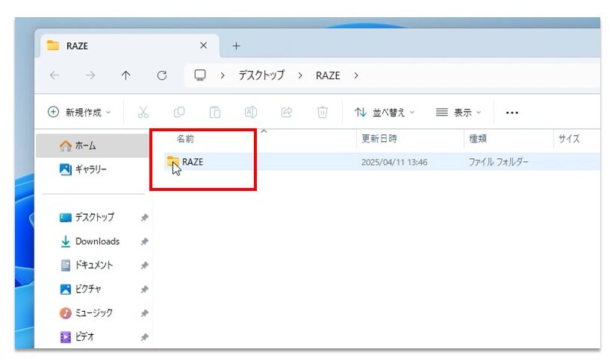Open the 表示 view options dropdown

[x=458, y=112]
